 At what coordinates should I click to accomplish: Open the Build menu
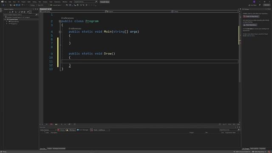29,2
